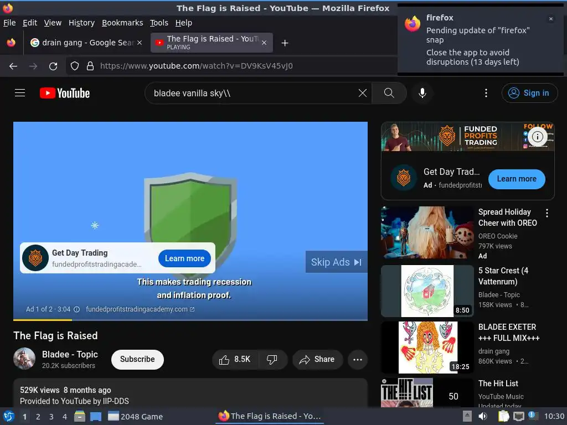Subscribe to Bladee - Topic

(x=137, y=359)
